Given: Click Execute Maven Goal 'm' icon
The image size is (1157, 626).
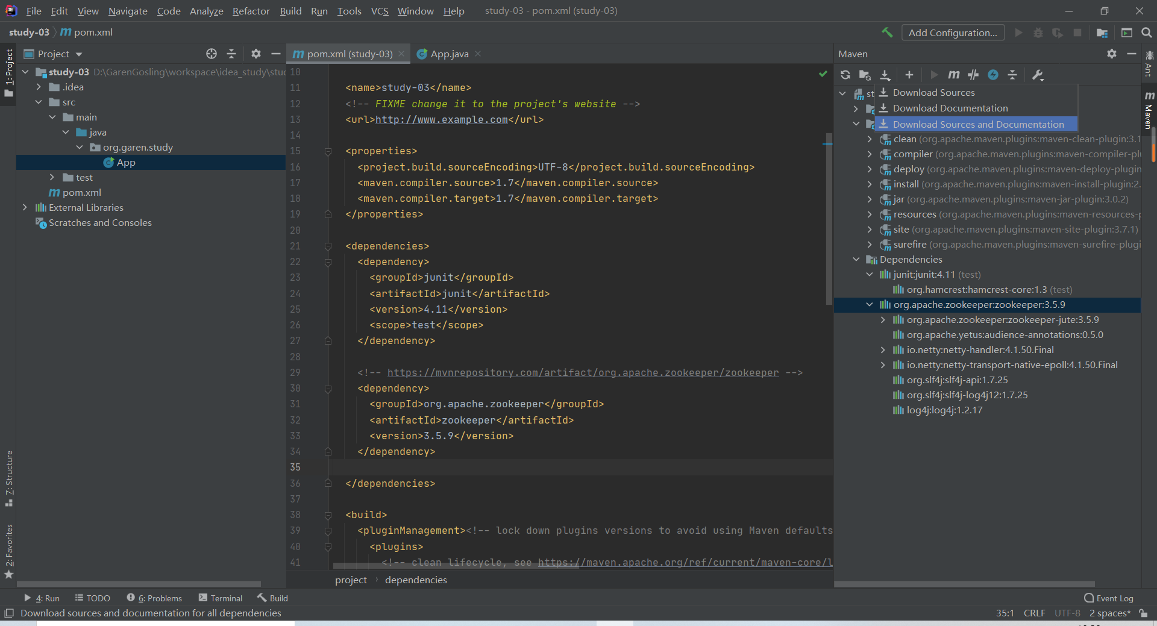Looking at the screenshot, I should [953, 75].
